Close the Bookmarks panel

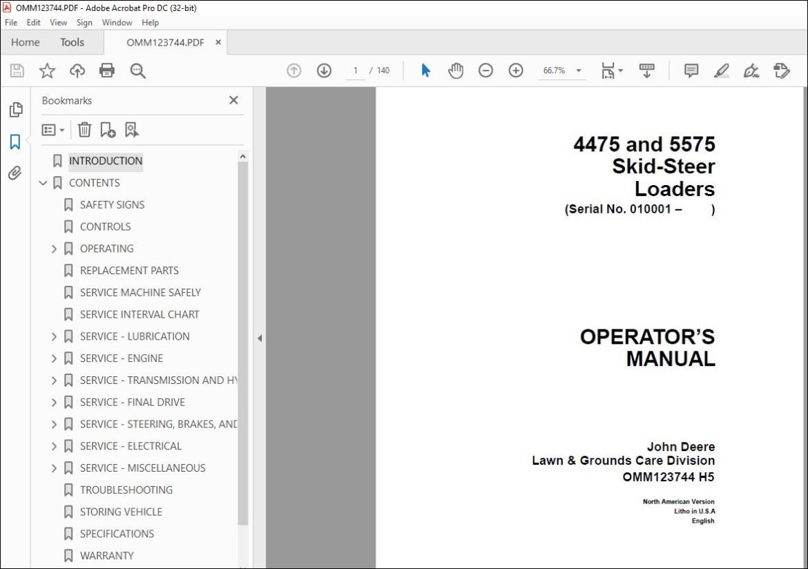click(233, 100)
